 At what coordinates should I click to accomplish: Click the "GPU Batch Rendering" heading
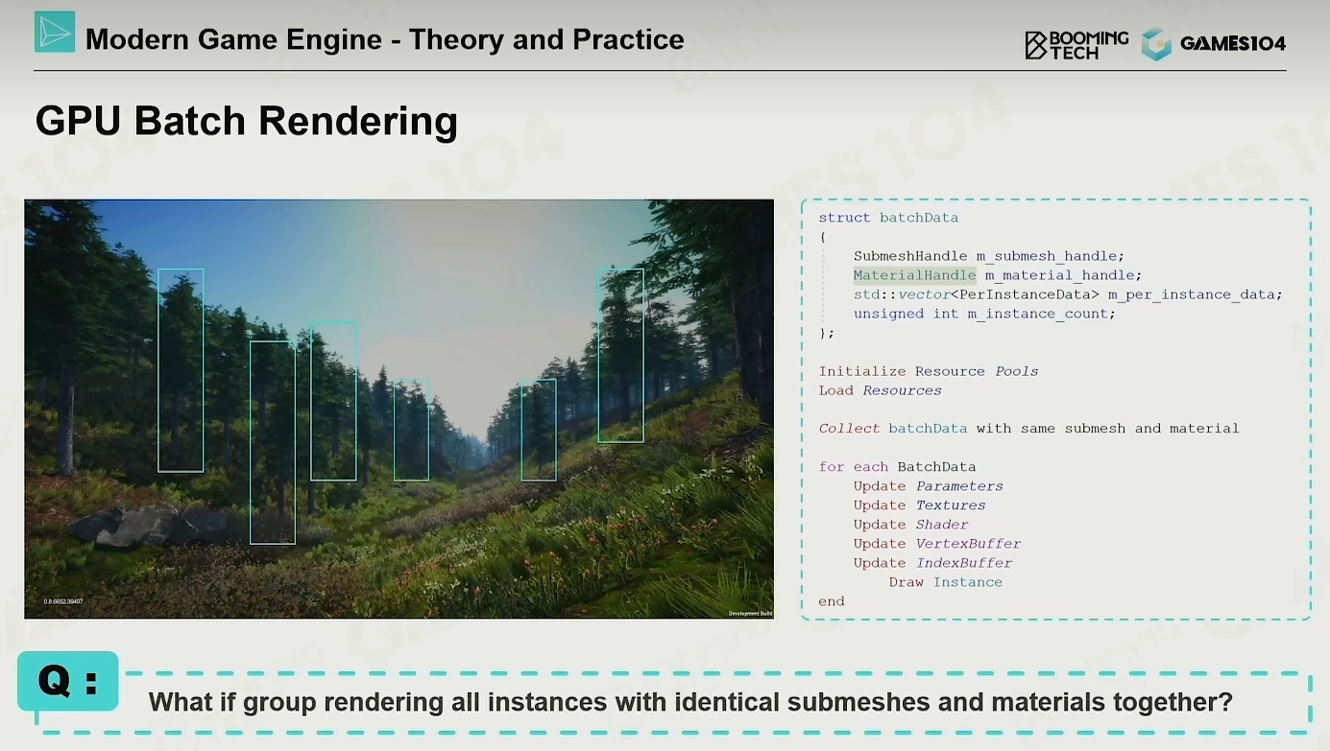click(247, 122)
